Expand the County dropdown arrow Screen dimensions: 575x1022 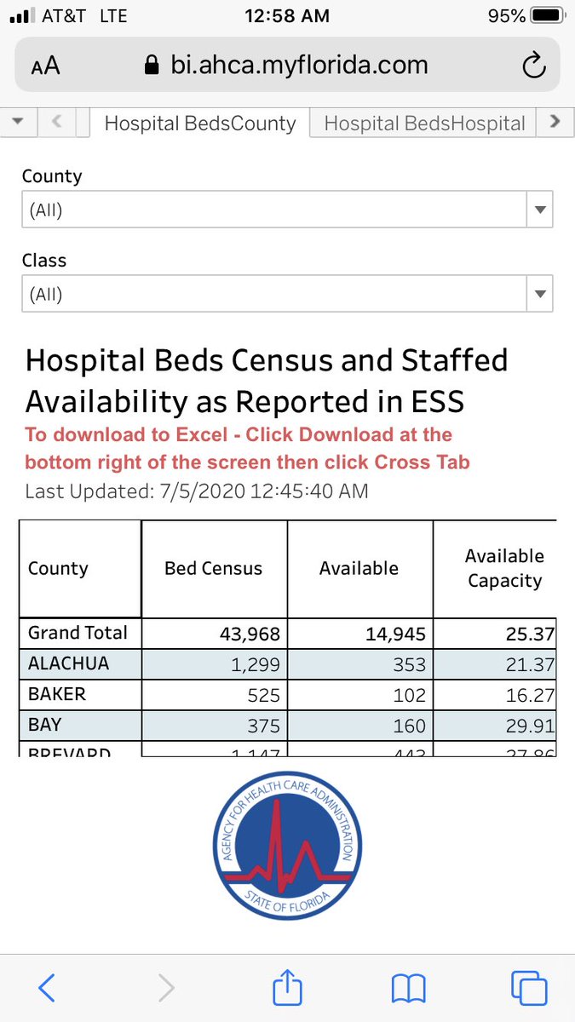click(539, 210)
